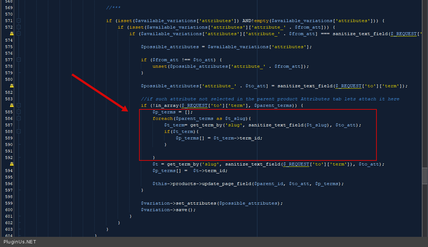428x247 pixels.
Task: Collapse the if block at line 577
Action: coord(19,60)
